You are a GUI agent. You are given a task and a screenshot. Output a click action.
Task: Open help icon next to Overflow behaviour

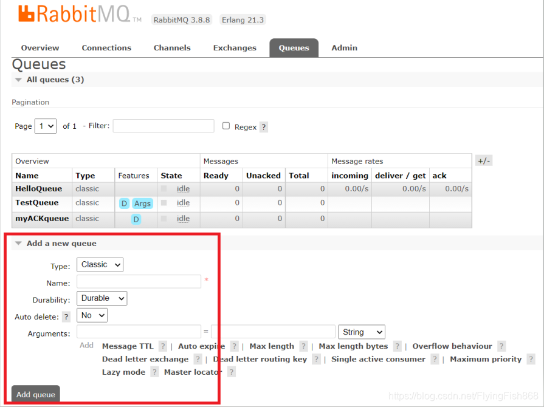coord(501,346)
